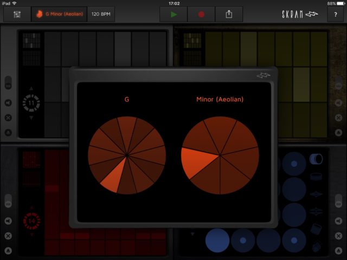Select the bottom-right slice of the scale wheel
Viewport: 347px width, 260px height.
coord(233,177)
